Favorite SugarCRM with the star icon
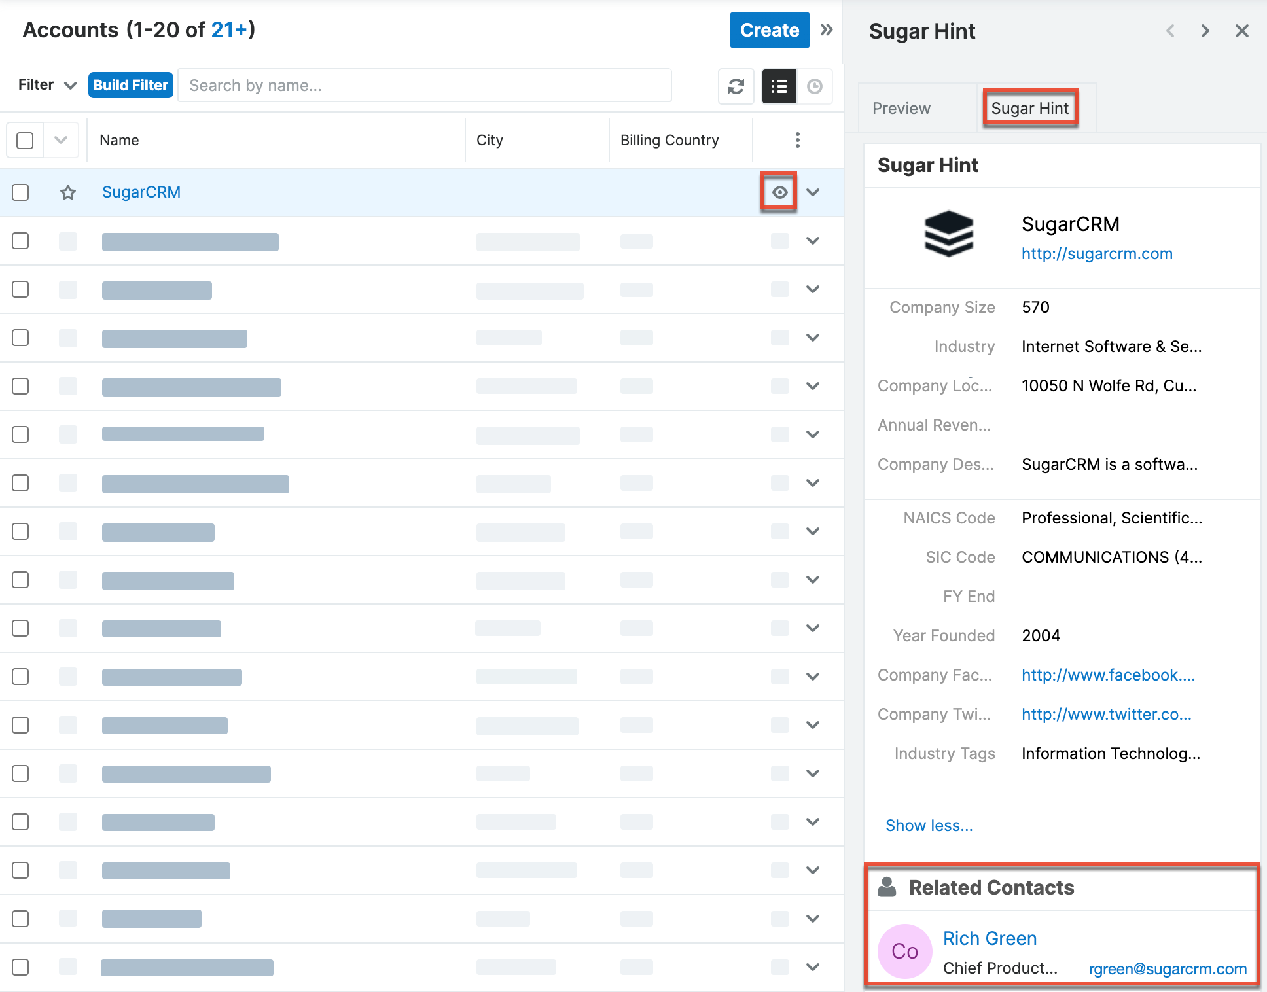This screenshot has height=992, width=1267. click(68, 192)
